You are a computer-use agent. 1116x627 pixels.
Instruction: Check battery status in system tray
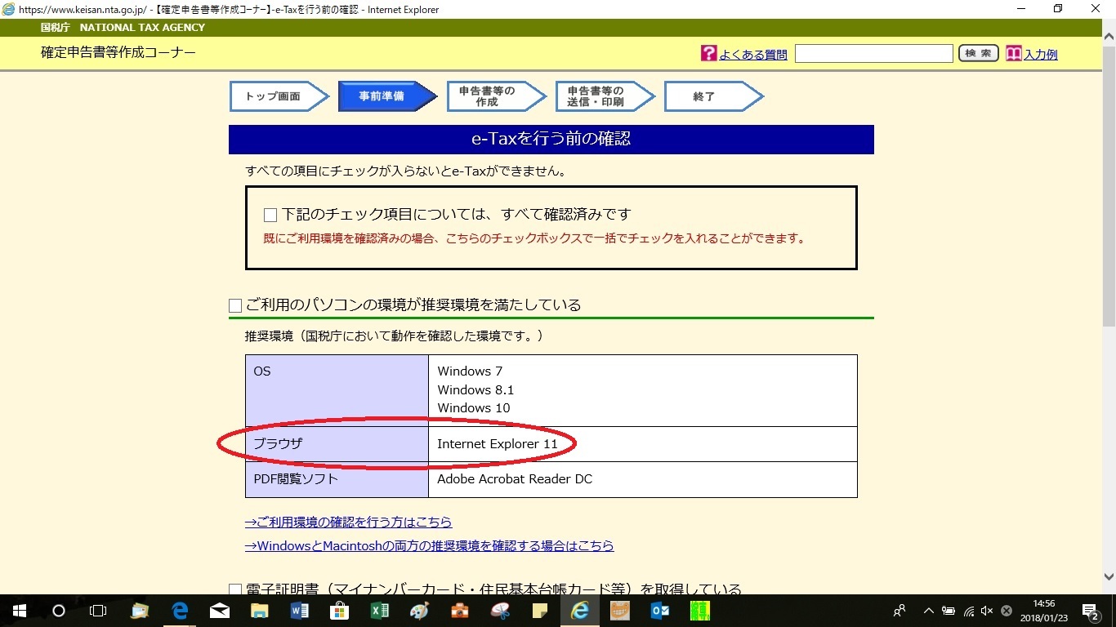(949, 611)
